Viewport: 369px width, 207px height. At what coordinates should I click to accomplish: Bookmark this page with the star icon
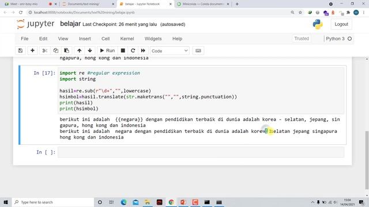pyautogui.click(x=300, y=13)
